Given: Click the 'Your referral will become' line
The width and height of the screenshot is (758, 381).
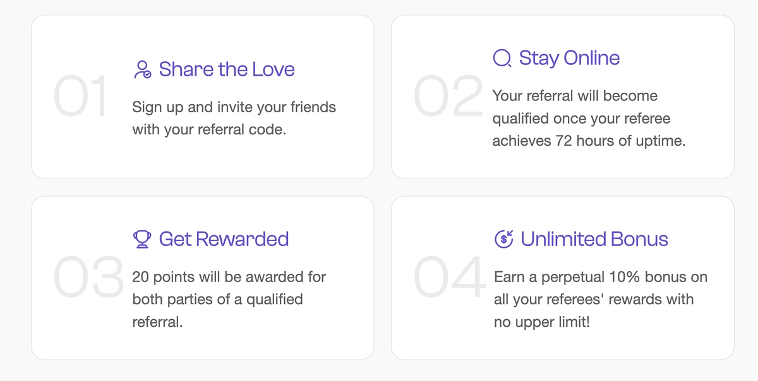Looking at the screenshot, I should [575, 96].
